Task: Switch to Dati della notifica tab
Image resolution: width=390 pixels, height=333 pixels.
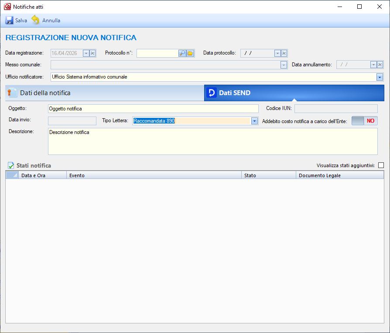Action: point(104,93)
